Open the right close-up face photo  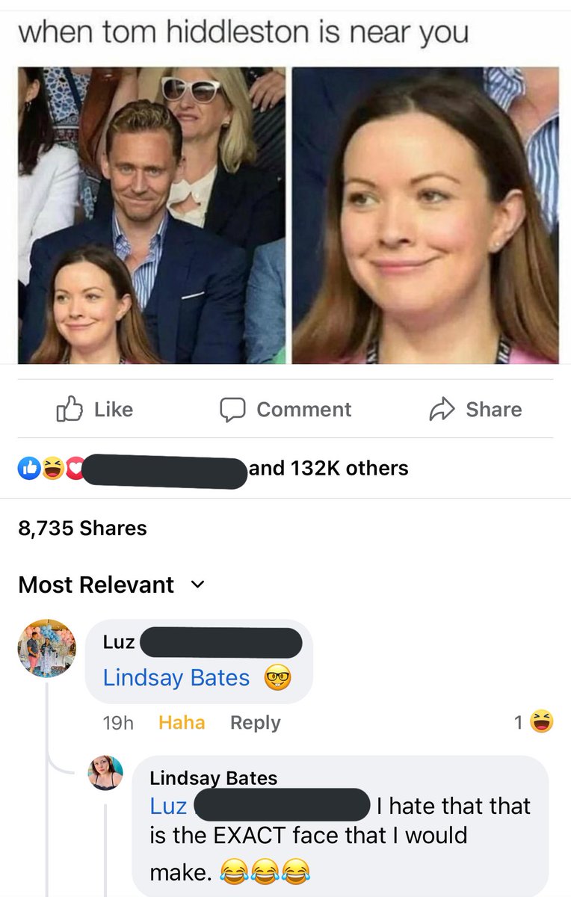tap(425, 215)
